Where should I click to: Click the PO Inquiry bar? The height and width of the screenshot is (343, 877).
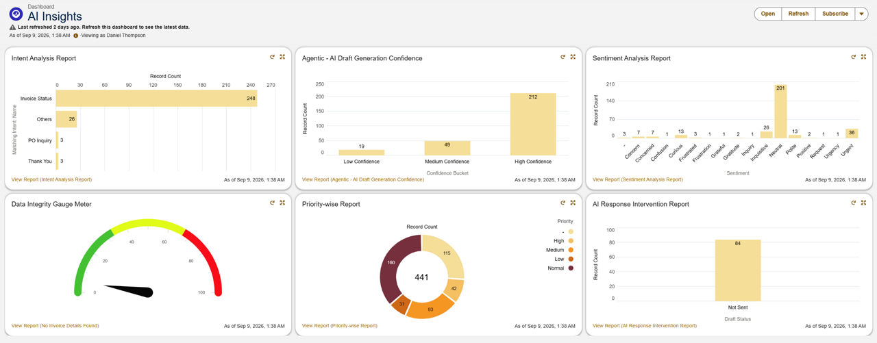tap(58, 140)
